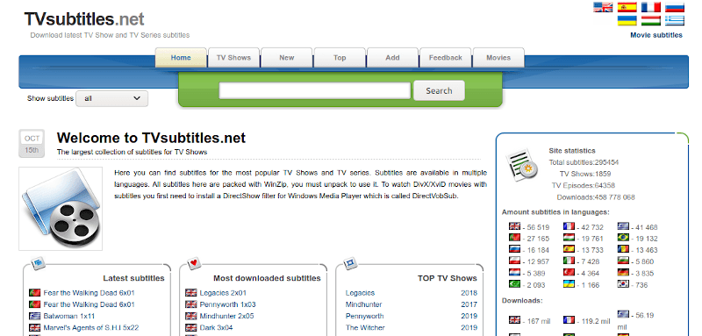Open the flag next to 7 428
Screen dimensions: 702x336
[x=569, y=261]
